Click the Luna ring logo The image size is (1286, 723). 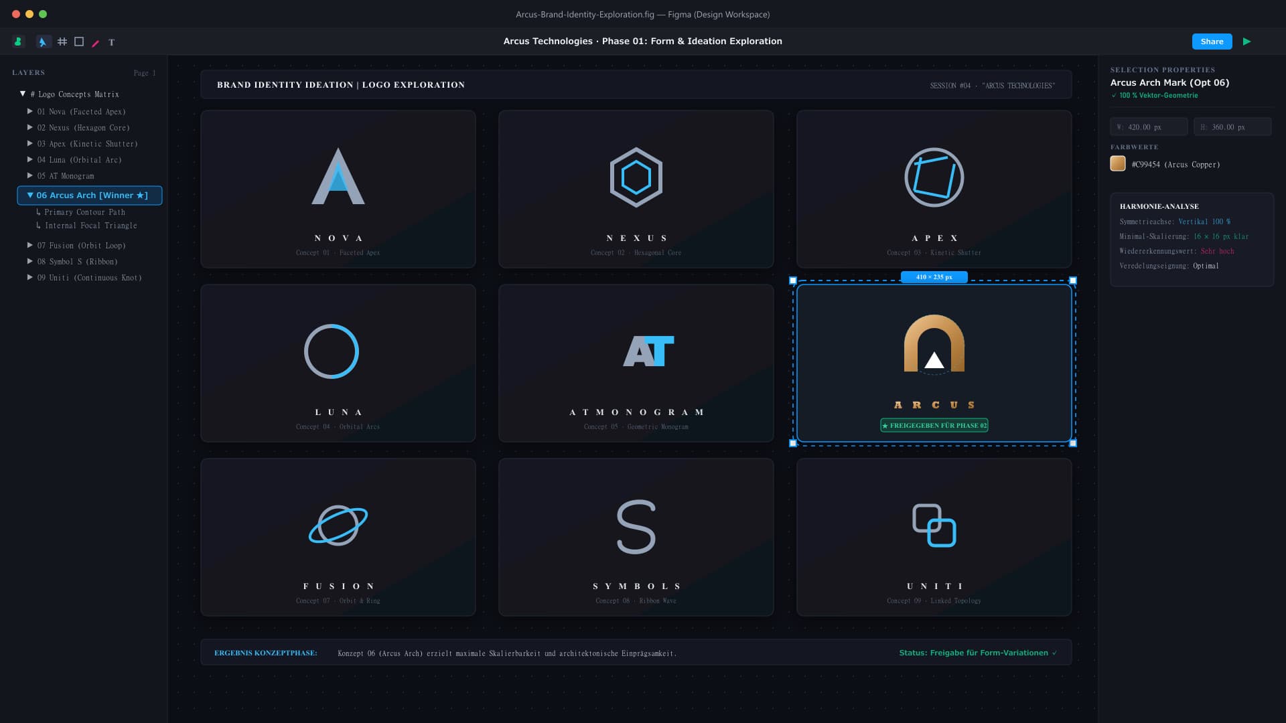(x=332, y=351)
